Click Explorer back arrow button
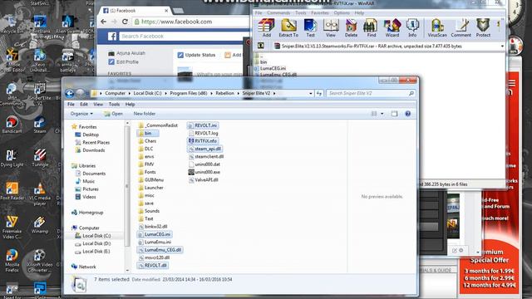 pos(70,93)
